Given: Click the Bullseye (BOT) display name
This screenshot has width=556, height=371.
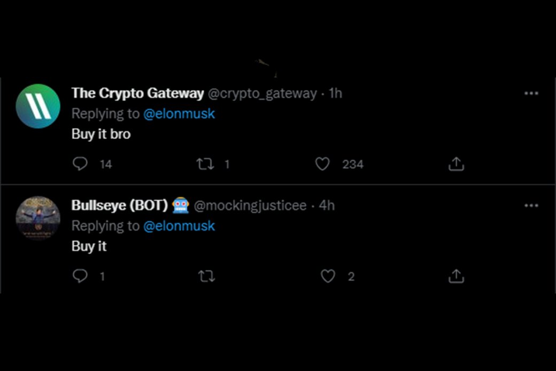Looking at the screenshot, I should (x=120, y=206).
